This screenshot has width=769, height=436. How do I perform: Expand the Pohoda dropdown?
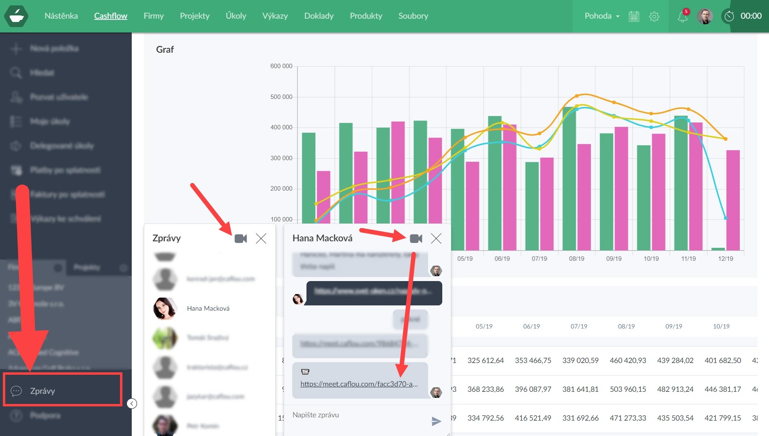click(x=602, y=16)
